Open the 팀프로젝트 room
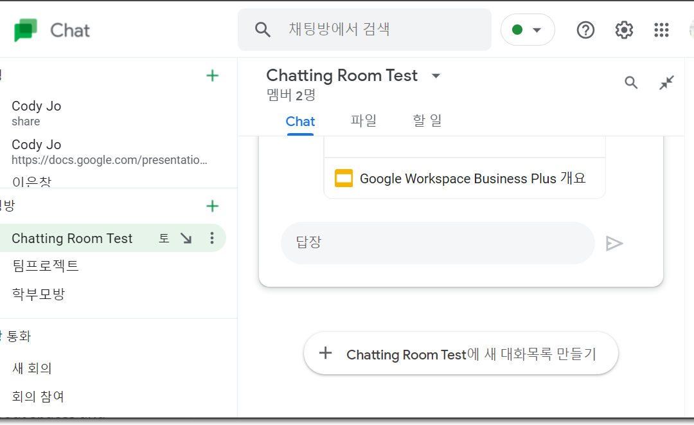 coord(46,266)
